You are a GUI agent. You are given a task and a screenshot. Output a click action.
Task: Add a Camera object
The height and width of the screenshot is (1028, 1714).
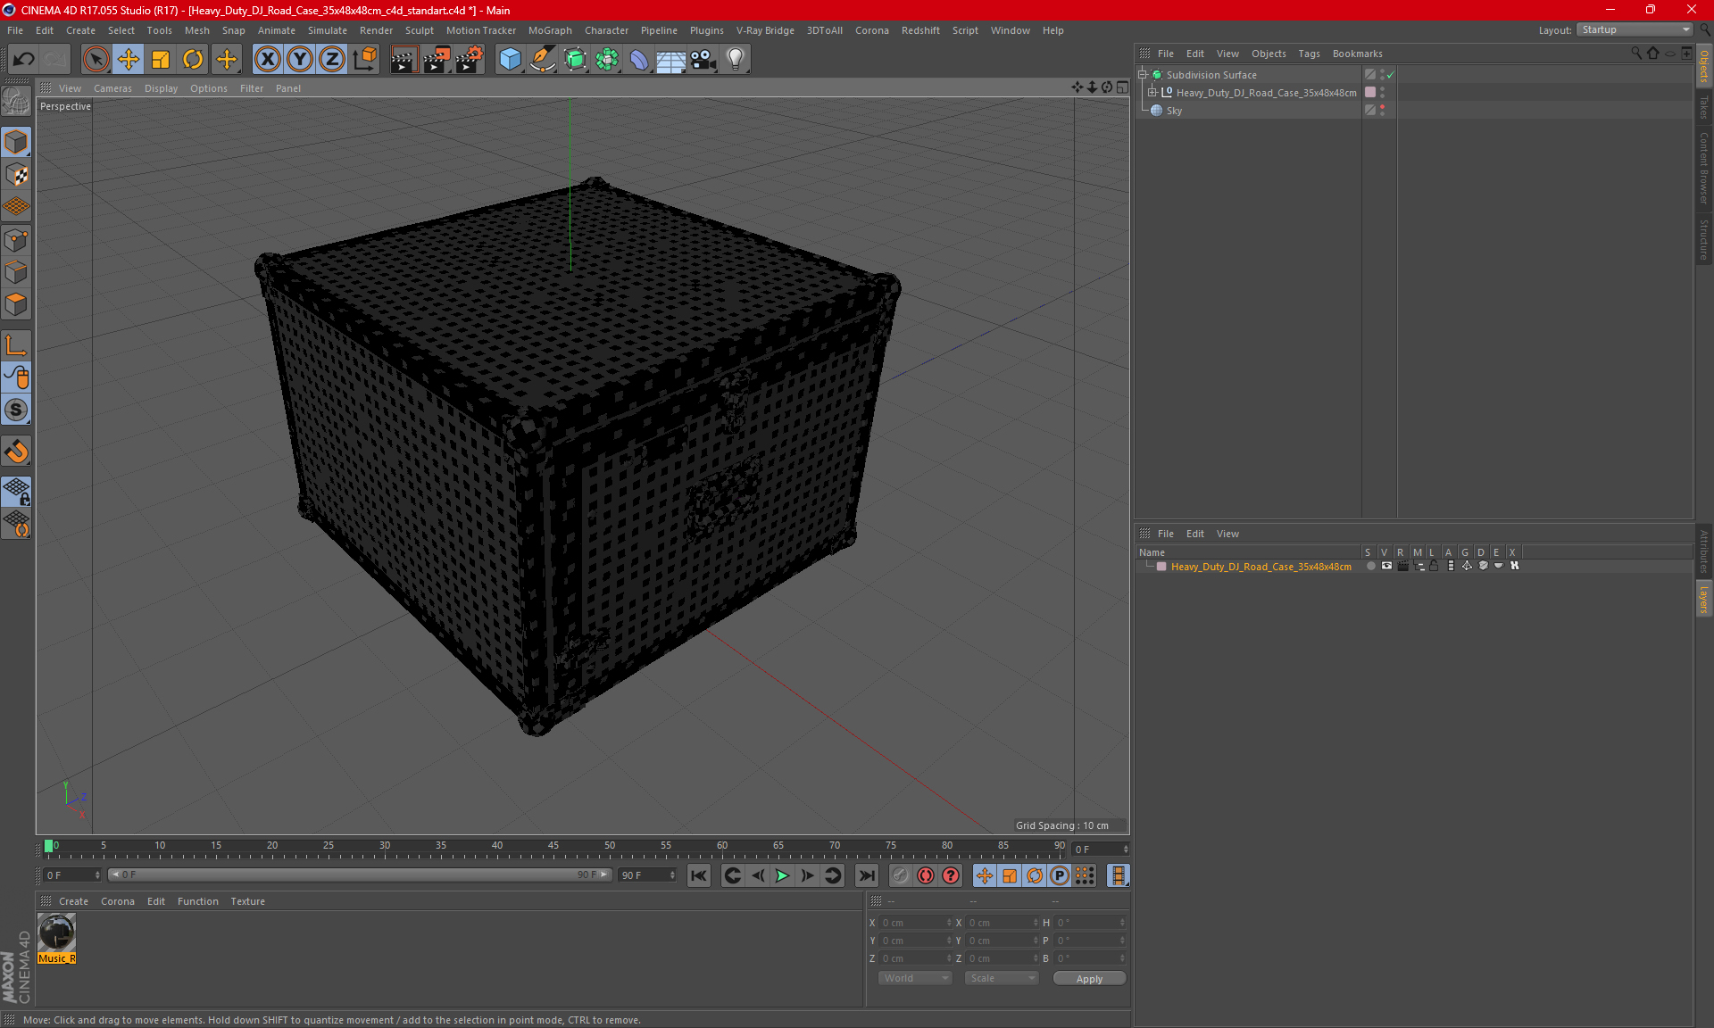[703, 60]
